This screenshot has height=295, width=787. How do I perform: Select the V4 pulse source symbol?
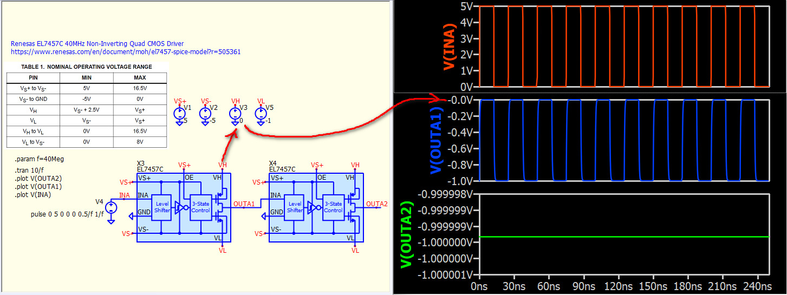(x=111, y=208)
